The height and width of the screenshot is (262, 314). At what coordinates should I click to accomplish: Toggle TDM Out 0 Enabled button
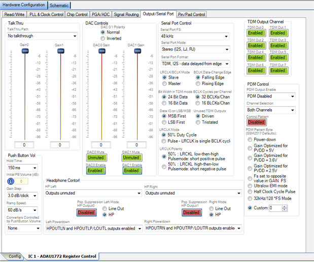(x=256, y=33)
